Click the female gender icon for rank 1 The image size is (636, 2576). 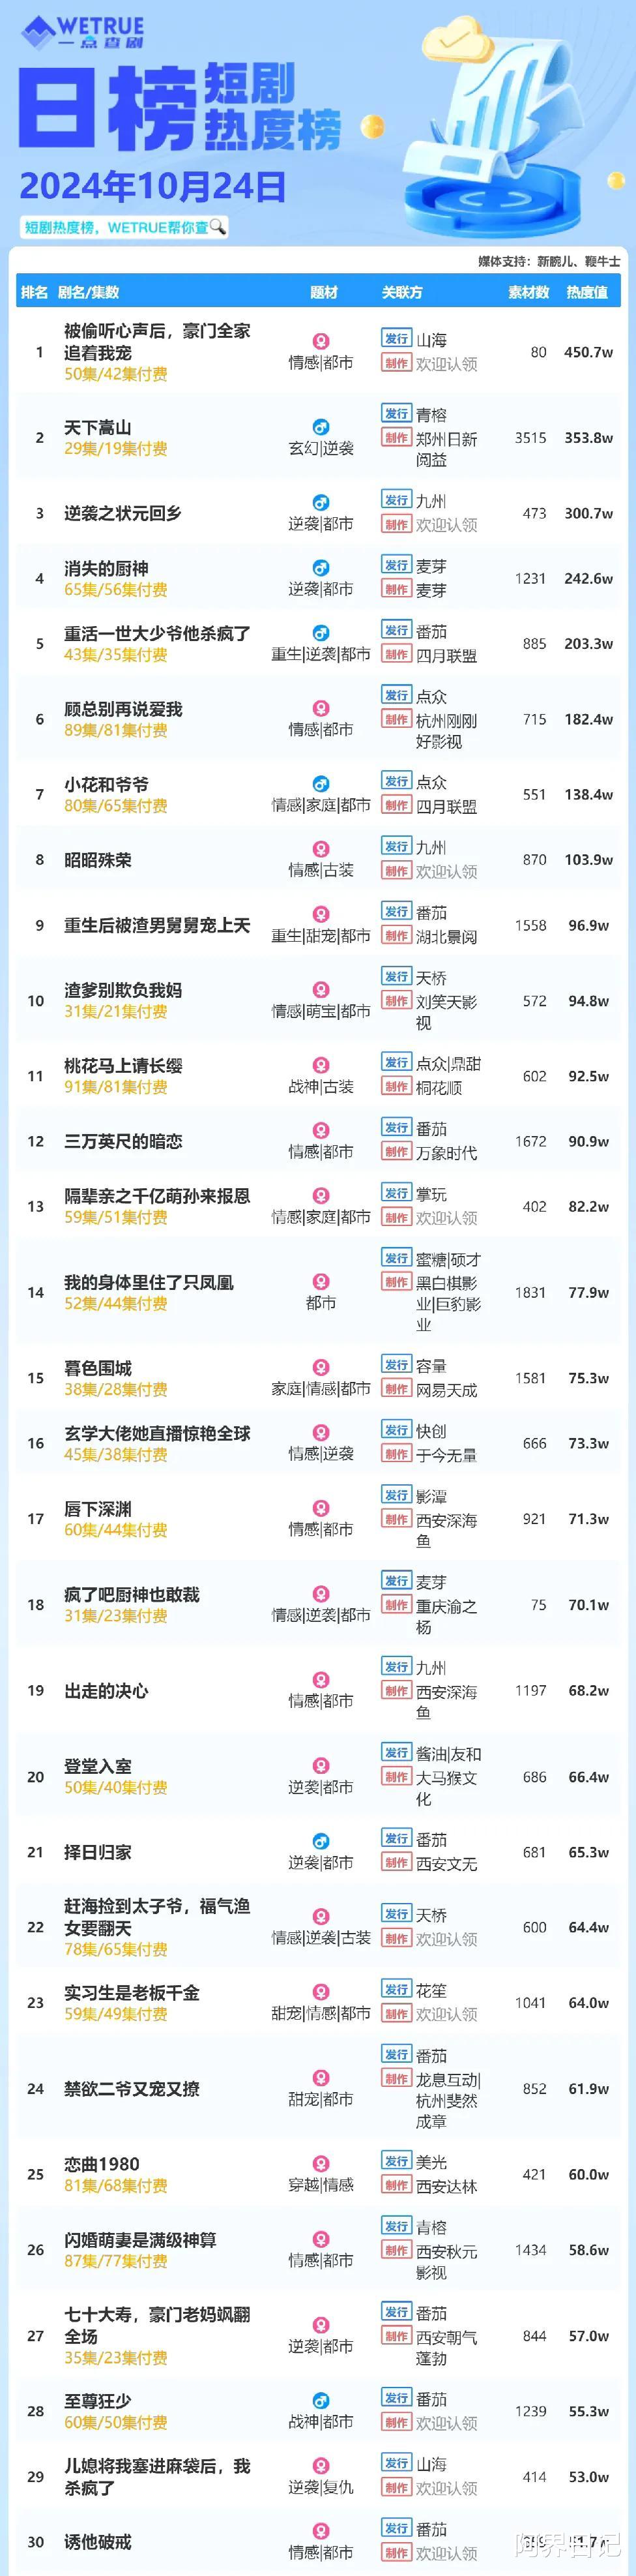point(321,341)
